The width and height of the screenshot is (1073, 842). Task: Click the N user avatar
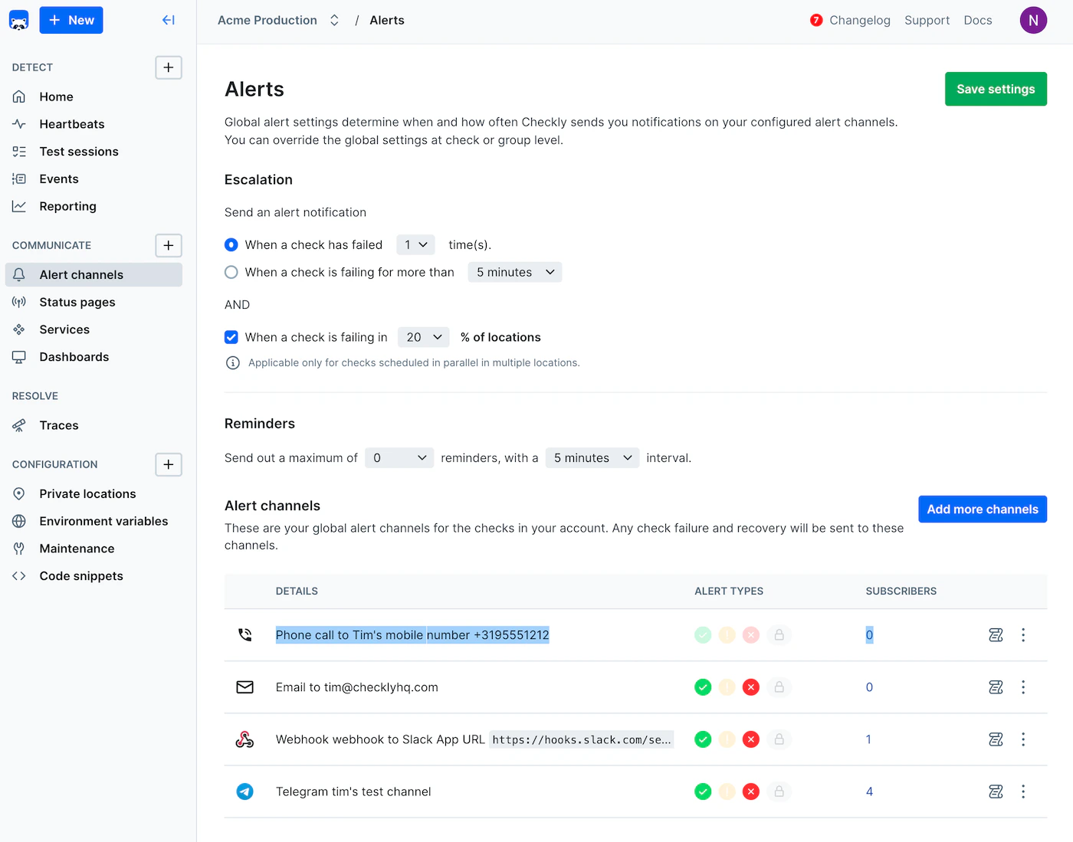[x=1032, y=20]
